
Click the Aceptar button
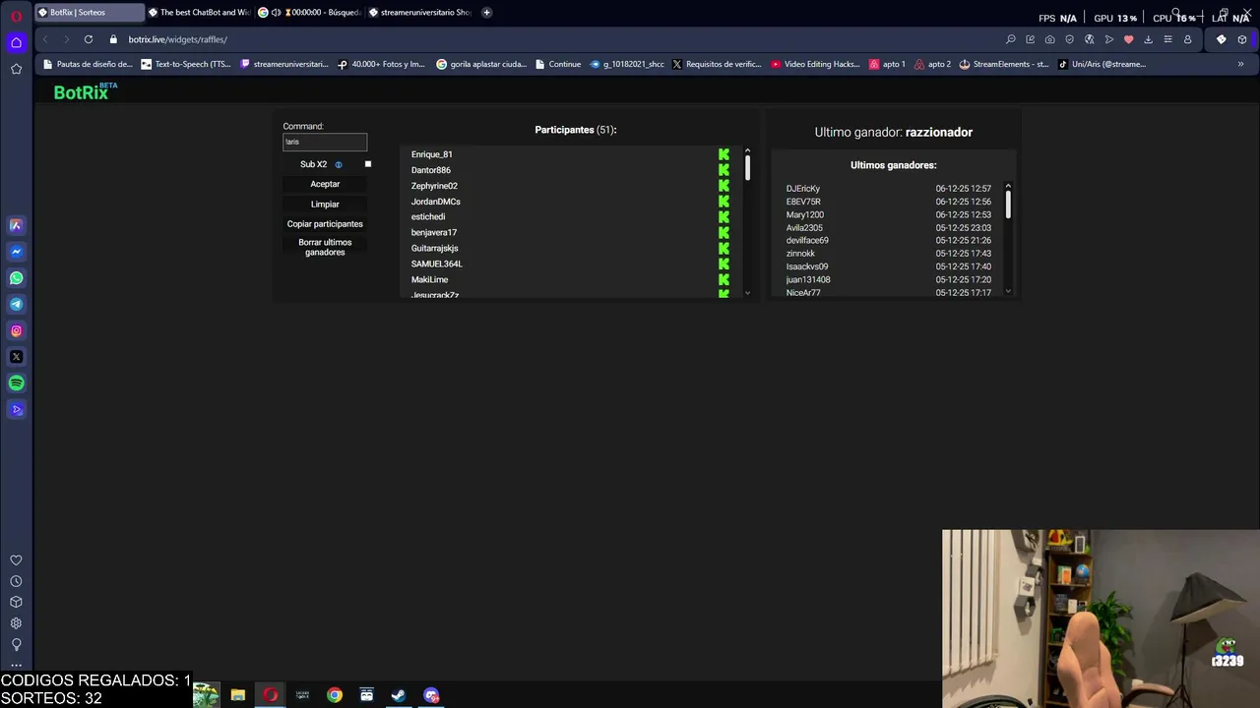[x=325, y=184]
